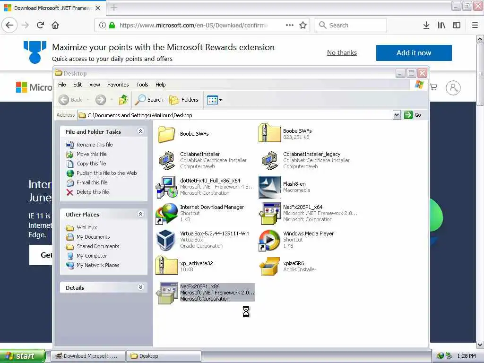484x363 pixels.
Task: Select the NetFx20SP1_x64 installer icon
Action: [x=269, y=213]
